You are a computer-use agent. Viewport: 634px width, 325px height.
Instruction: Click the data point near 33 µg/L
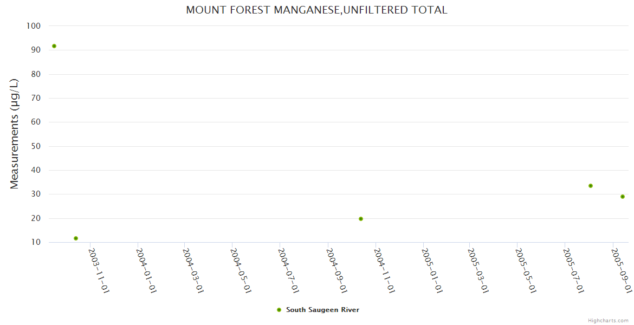pyautogui.click(x=591, y=186)
